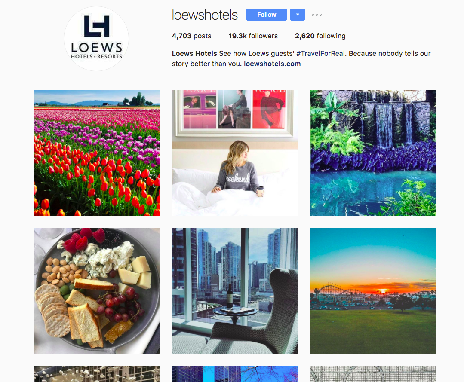Expand suggested accounts dropdown arrow

[298, 15]
